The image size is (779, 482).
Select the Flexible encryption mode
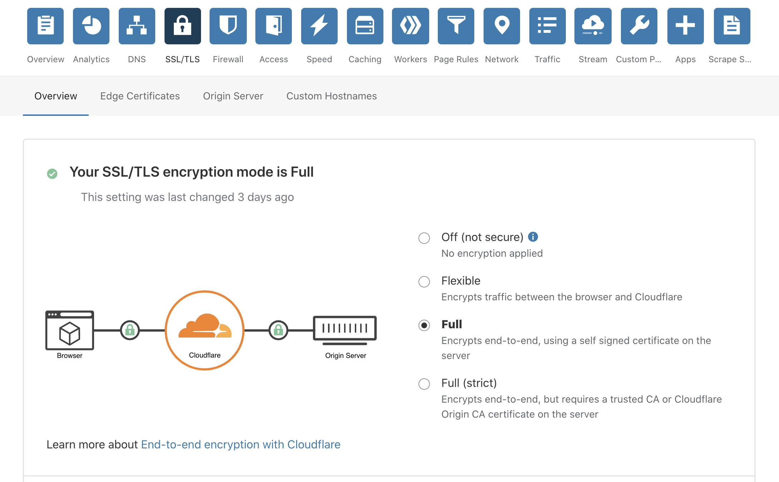pyautogui.click(x=424, y=281)
